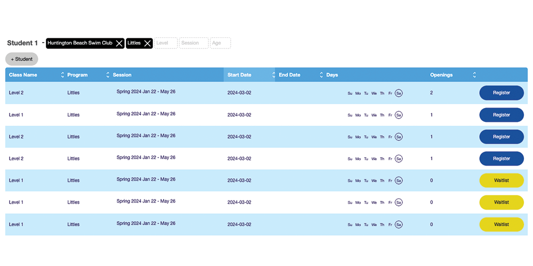
Task: Remove the Littles filter tag
Action: point(148,43)
